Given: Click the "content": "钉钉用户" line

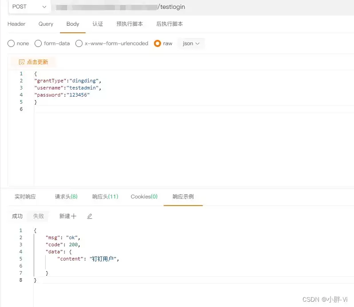Looking at the screenshot, I should click(x=88, y=259).
